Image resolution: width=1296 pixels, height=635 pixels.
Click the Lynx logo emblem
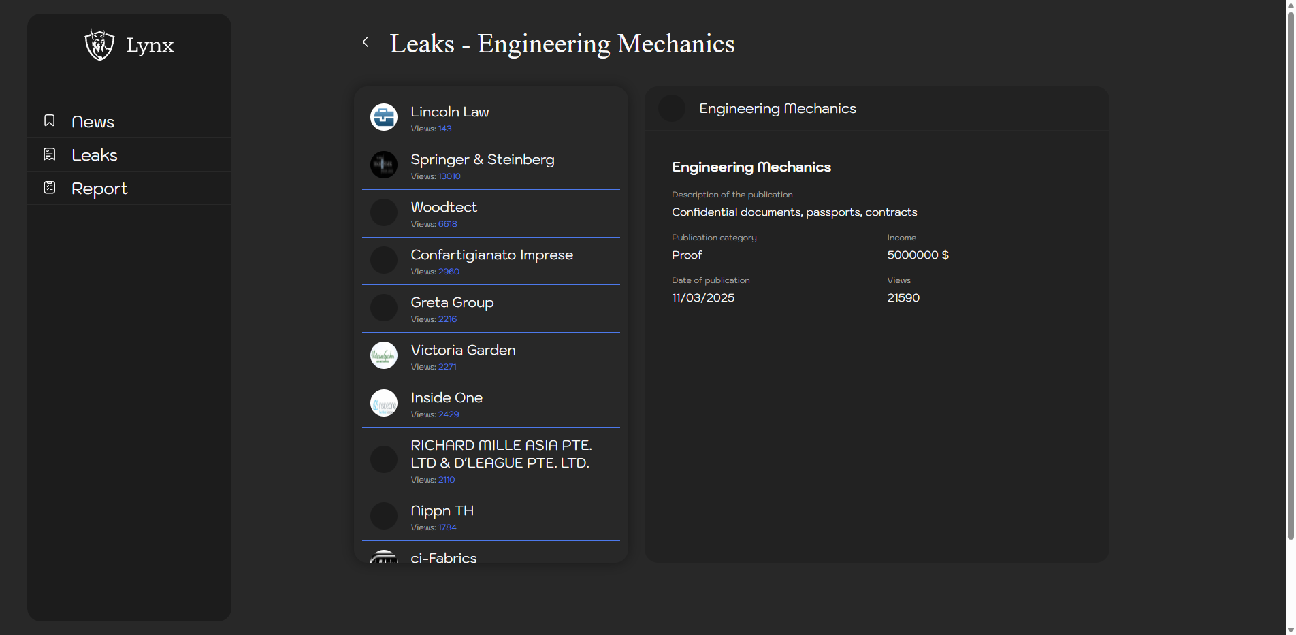pos(99,45)
